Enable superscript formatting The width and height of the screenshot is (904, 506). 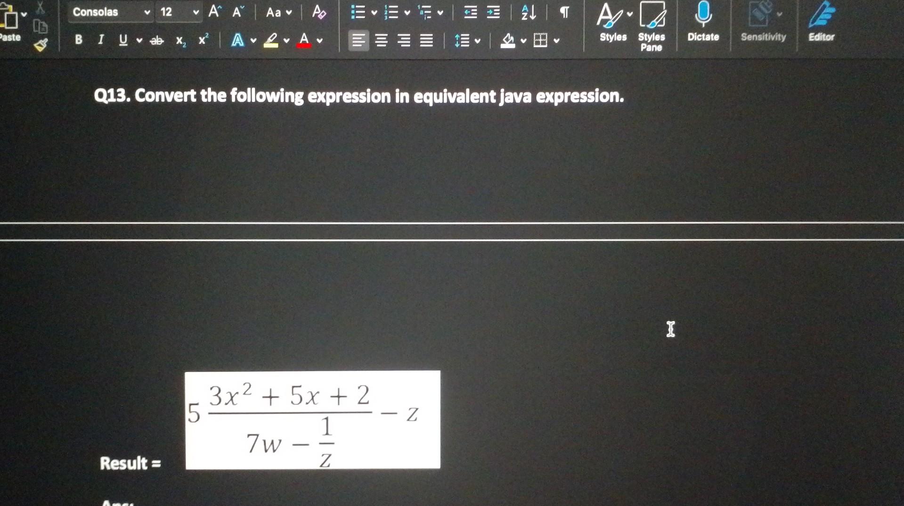coord(202,40)
